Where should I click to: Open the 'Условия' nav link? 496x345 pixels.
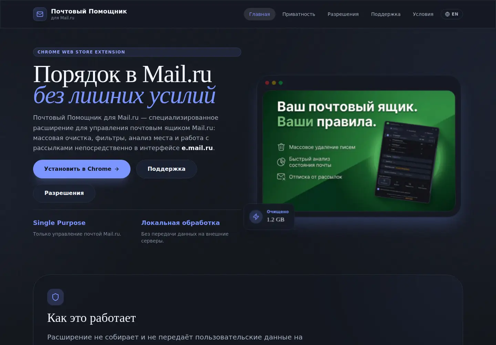[x=423, y=14]
